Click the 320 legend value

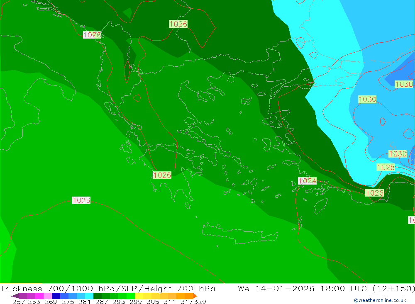click(200, 302)
